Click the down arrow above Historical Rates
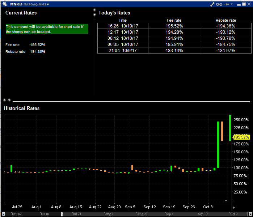Screen dimensions: 253x217 tap(9, 100)
